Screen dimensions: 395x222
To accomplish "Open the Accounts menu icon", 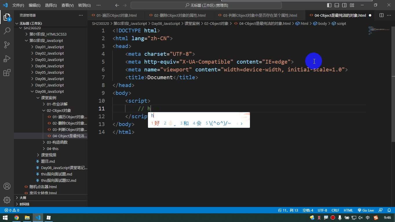I will click(x=7, y=186).
